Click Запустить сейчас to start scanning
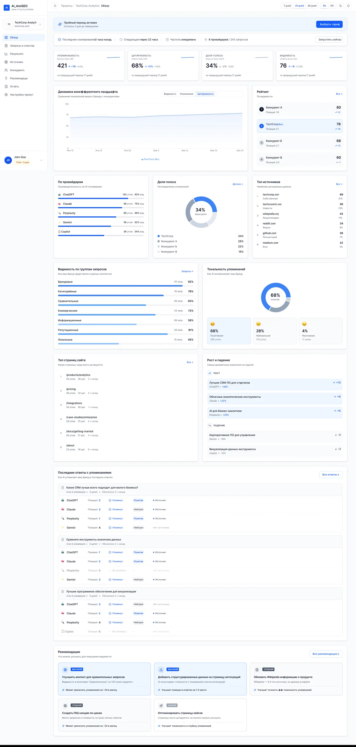 tap(329, 39)
